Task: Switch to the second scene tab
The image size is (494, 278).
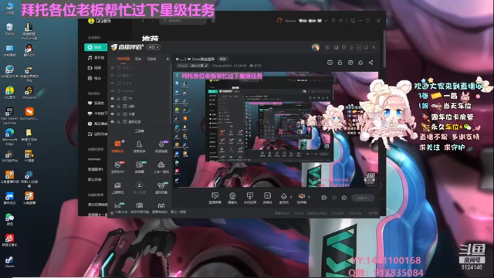Action: 138,59
